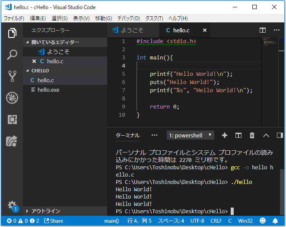
Task: Click the ./hello command in terminal
Action: click(242, 182)
